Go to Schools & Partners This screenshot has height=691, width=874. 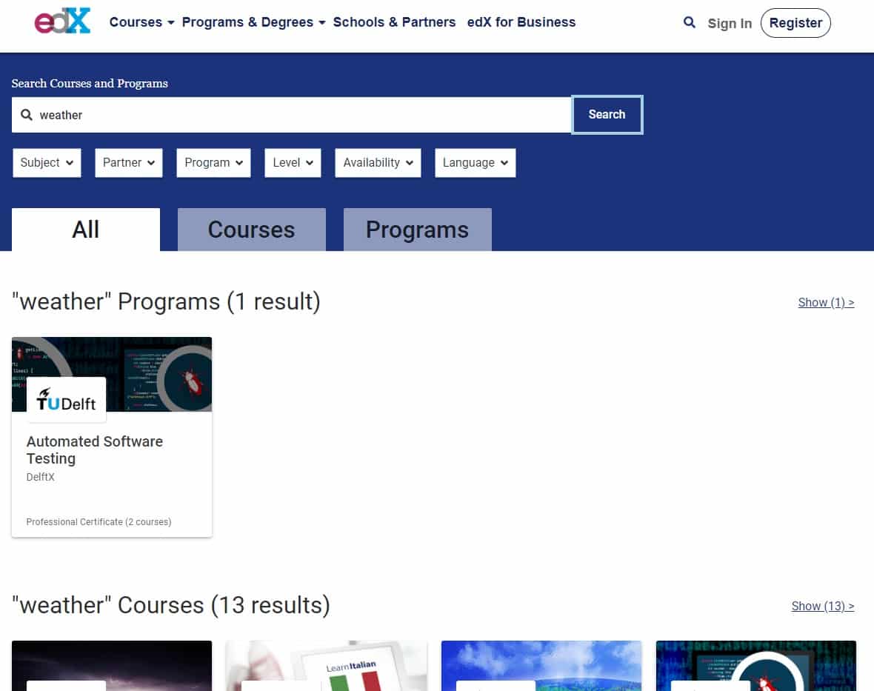(394, 22)
